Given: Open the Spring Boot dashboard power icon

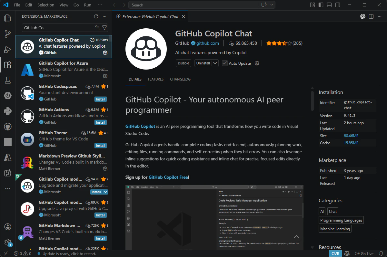Looking at the screenshot, I should (7, 96).
